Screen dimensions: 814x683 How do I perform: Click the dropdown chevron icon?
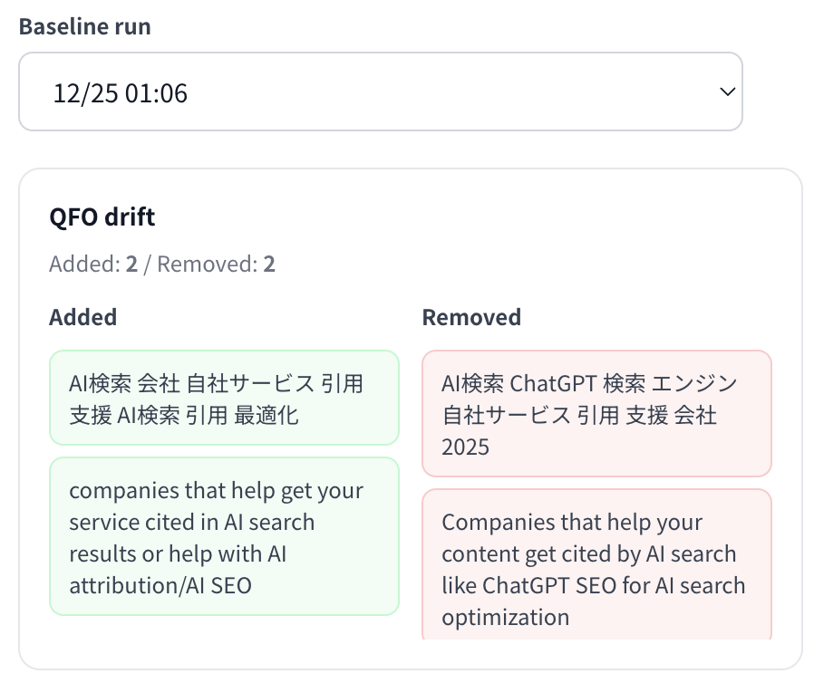(x=725, y=91)
